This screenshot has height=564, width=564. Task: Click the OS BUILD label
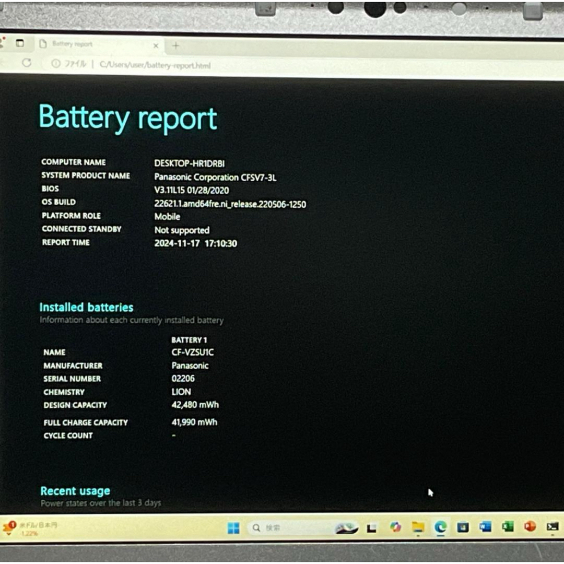[x=58, y=202]
